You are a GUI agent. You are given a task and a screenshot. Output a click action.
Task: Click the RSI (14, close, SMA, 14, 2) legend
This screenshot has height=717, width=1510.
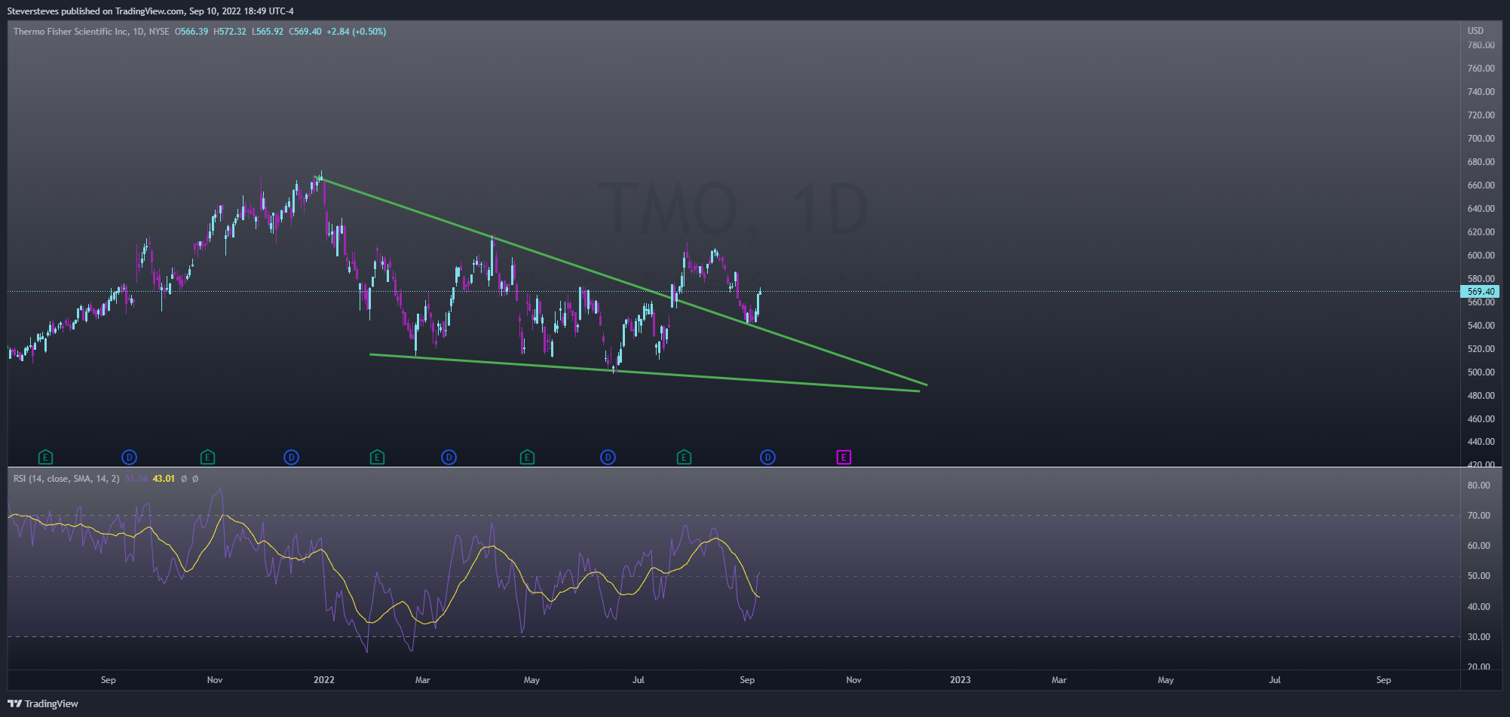66,479
